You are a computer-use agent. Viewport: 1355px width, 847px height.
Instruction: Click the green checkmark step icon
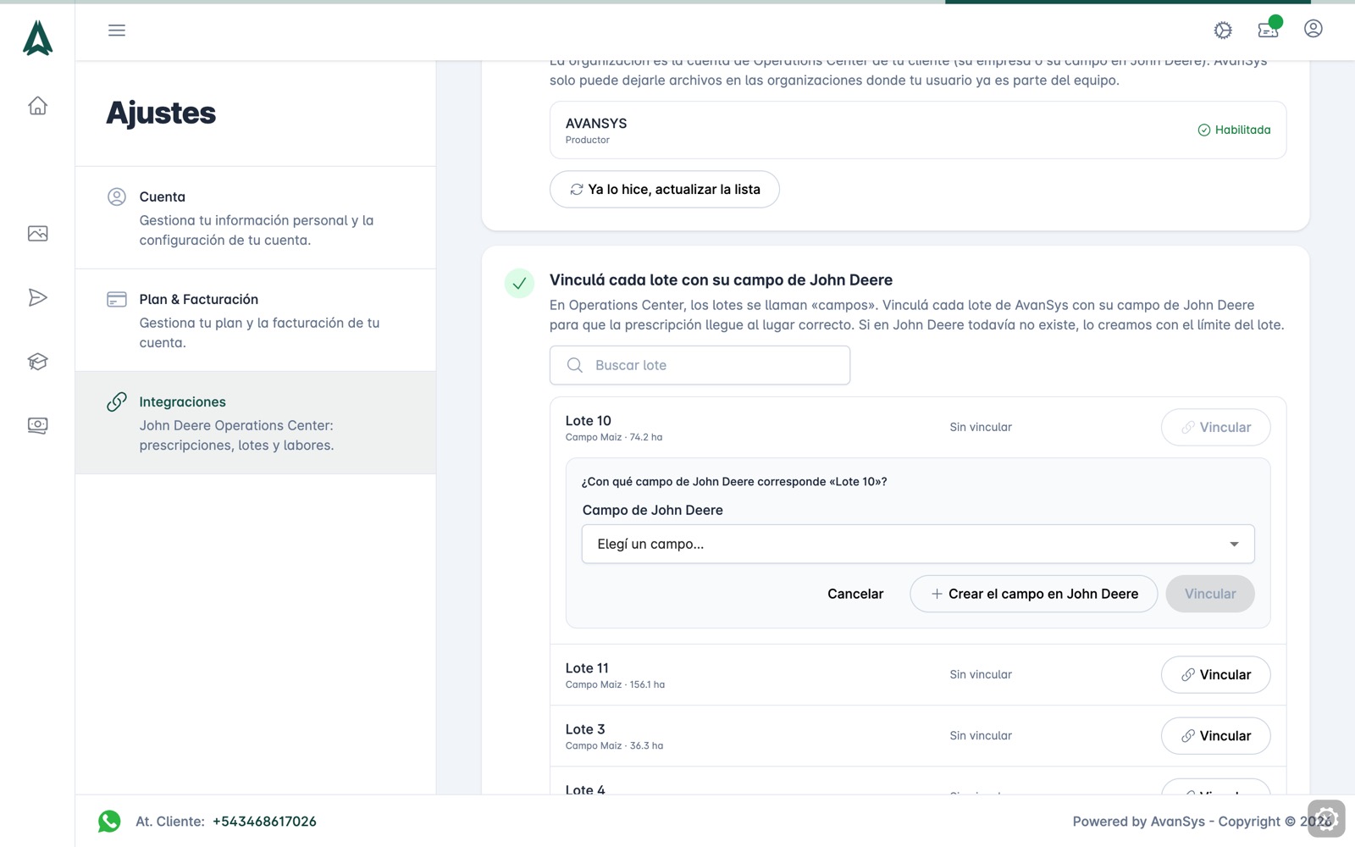click(519, 283)
